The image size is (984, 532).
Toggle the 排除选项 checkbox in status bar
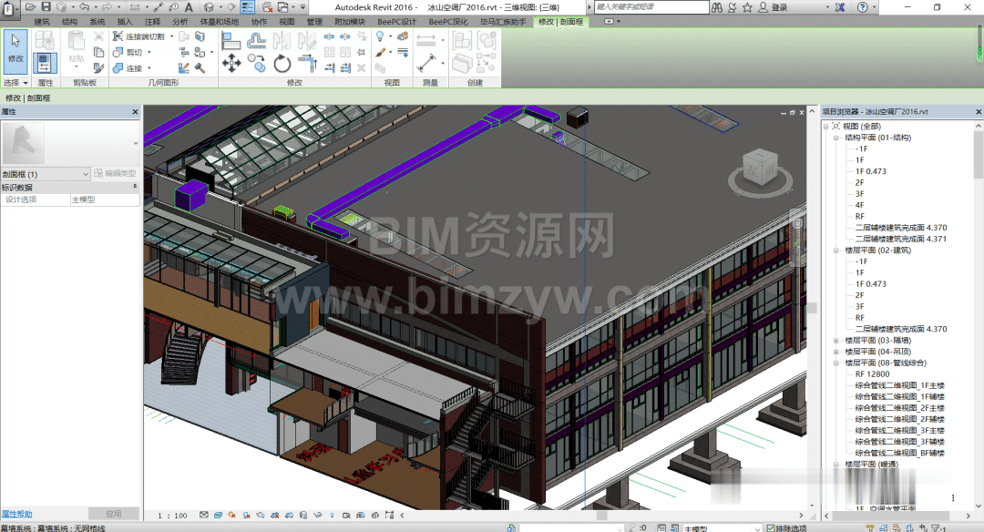point(771,528)
